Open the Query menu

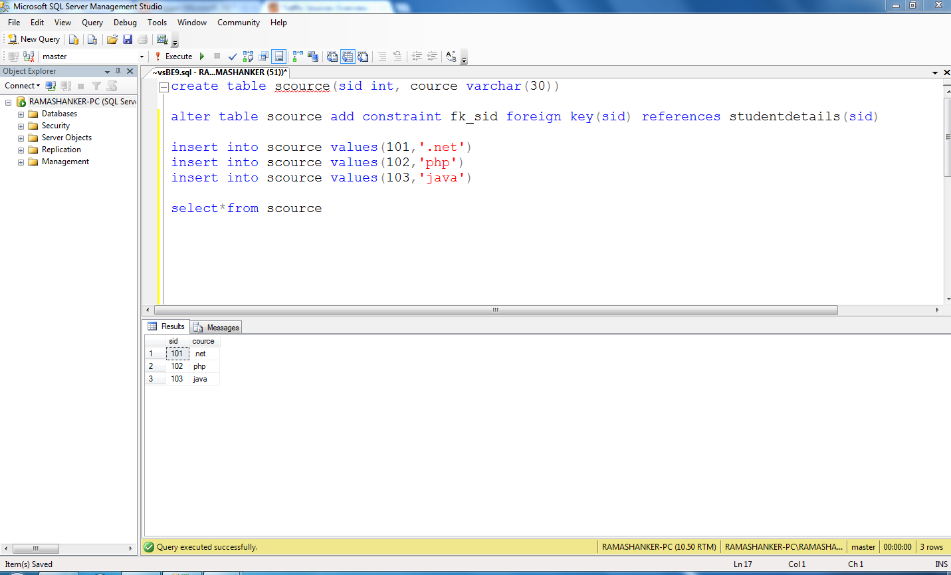[92, 22]
